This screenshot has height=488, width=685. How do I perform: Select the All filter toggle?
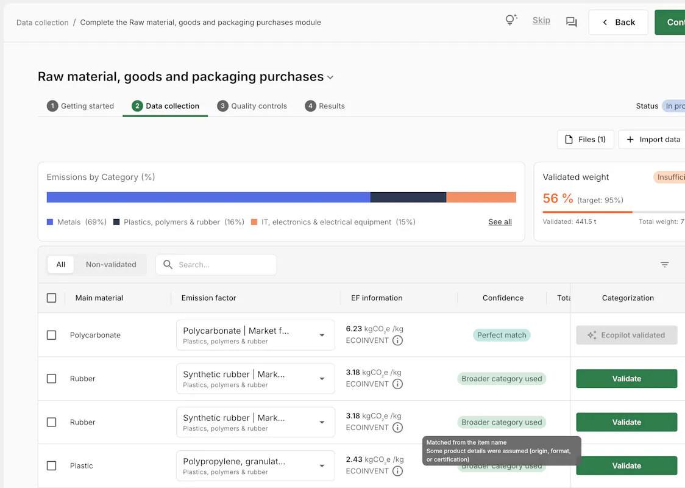tap(61, 265)
